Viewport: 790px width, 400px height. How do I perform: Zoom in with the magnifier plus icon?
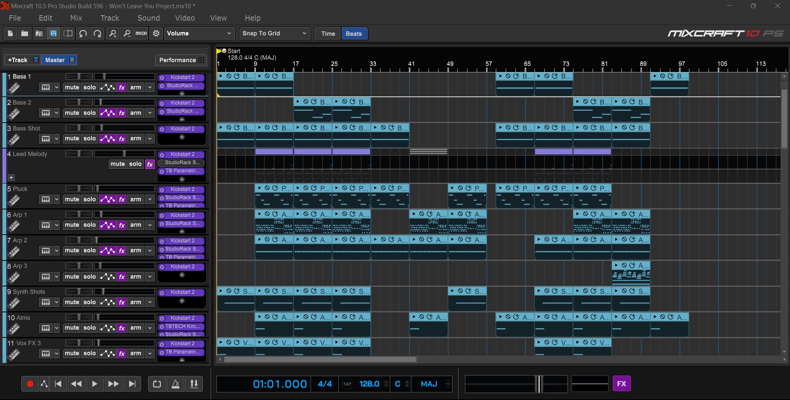pos(112,33)
